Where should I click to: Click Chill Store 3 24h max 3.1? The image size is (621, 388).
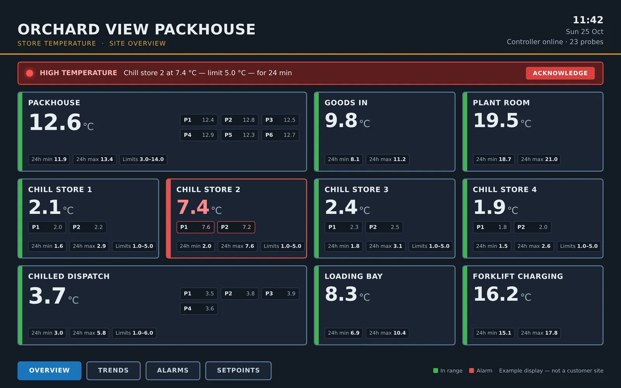[386, 246]
